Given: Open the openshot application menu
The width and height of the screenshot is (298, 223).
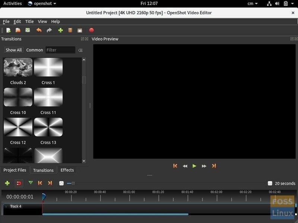Looking at the screenshot, I should [x=42, y=3].
